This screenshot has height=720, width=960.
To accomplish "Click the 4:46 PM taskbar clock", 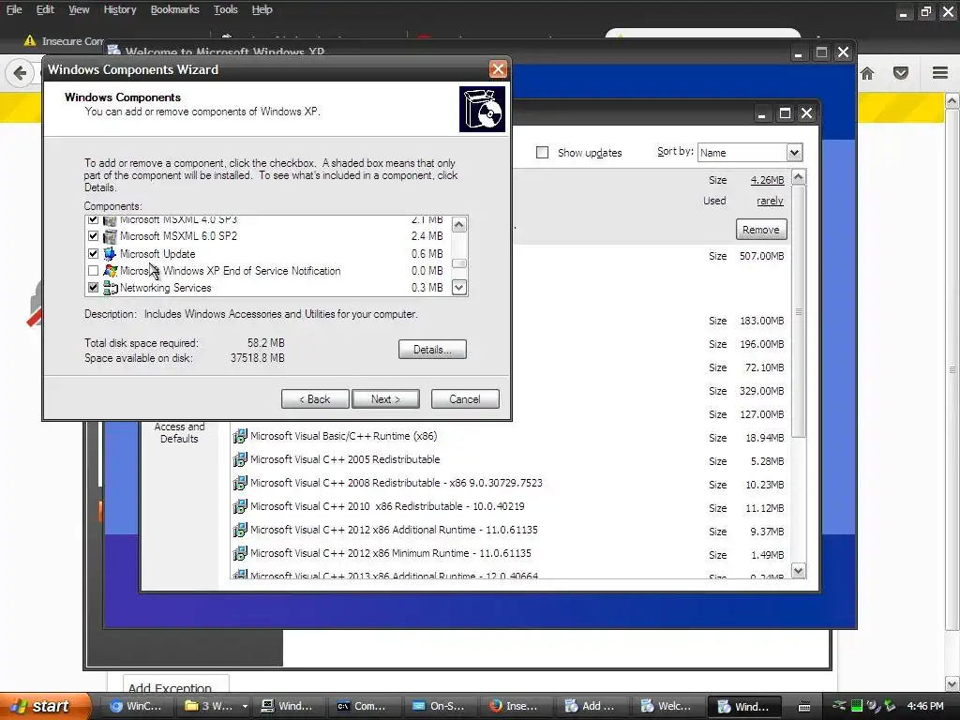I will pos(925,706).
